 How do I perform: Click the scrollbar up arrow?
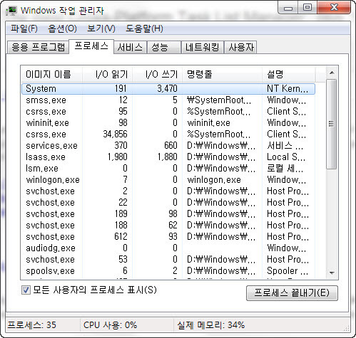tap(332, 73)
